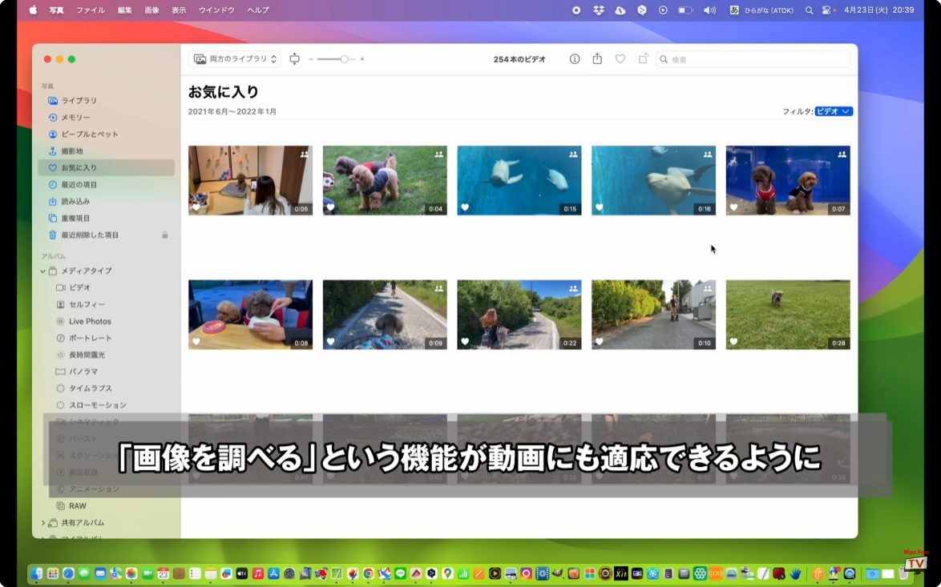Unfavorite the 0:05 video via its heart badge

[x=196, y=207]
